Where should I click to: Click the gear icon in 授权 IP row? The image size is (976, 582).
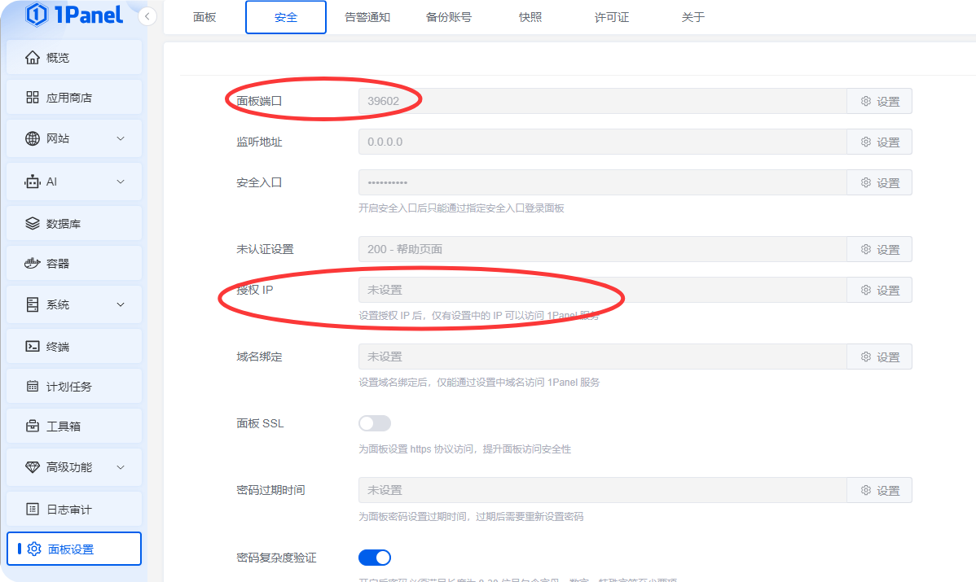[x=866, y=290]
